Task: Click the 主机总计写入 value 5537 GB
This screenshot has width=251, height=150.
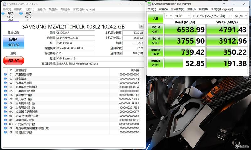Action: click(x=133, y=38)
